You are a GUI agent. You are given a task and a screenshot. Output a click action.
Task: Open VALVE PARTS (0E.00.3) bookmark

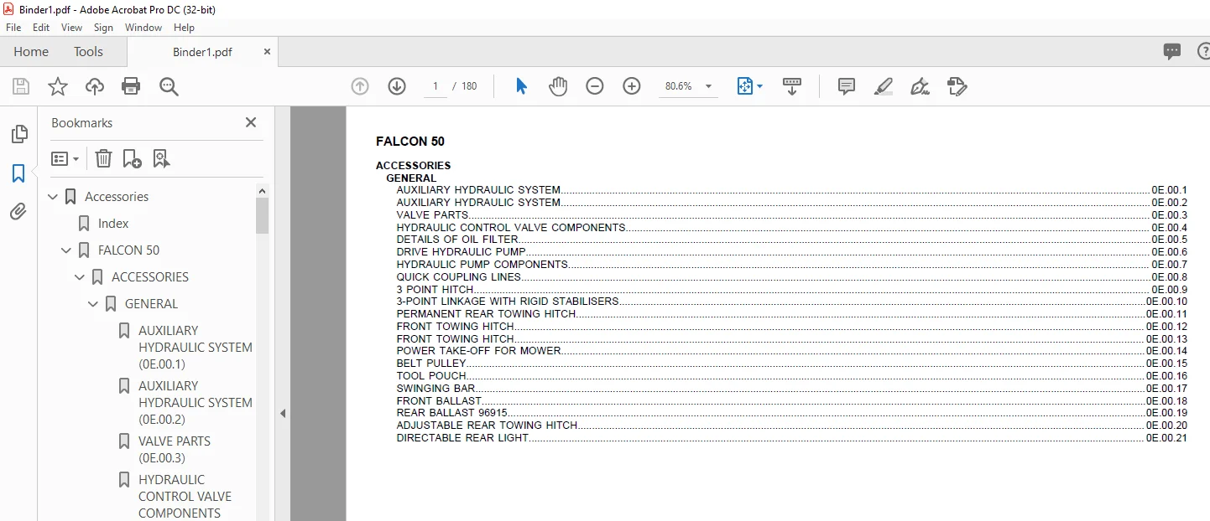coord(175,450)
